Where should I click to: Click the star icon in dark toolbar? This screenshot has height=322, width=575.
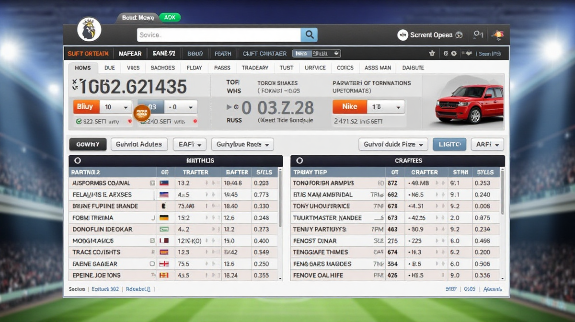(x=432, y=54)
